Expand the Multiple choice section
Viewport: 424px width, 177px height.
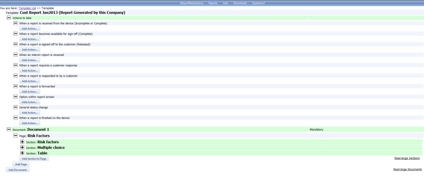[x=22, y=147]
